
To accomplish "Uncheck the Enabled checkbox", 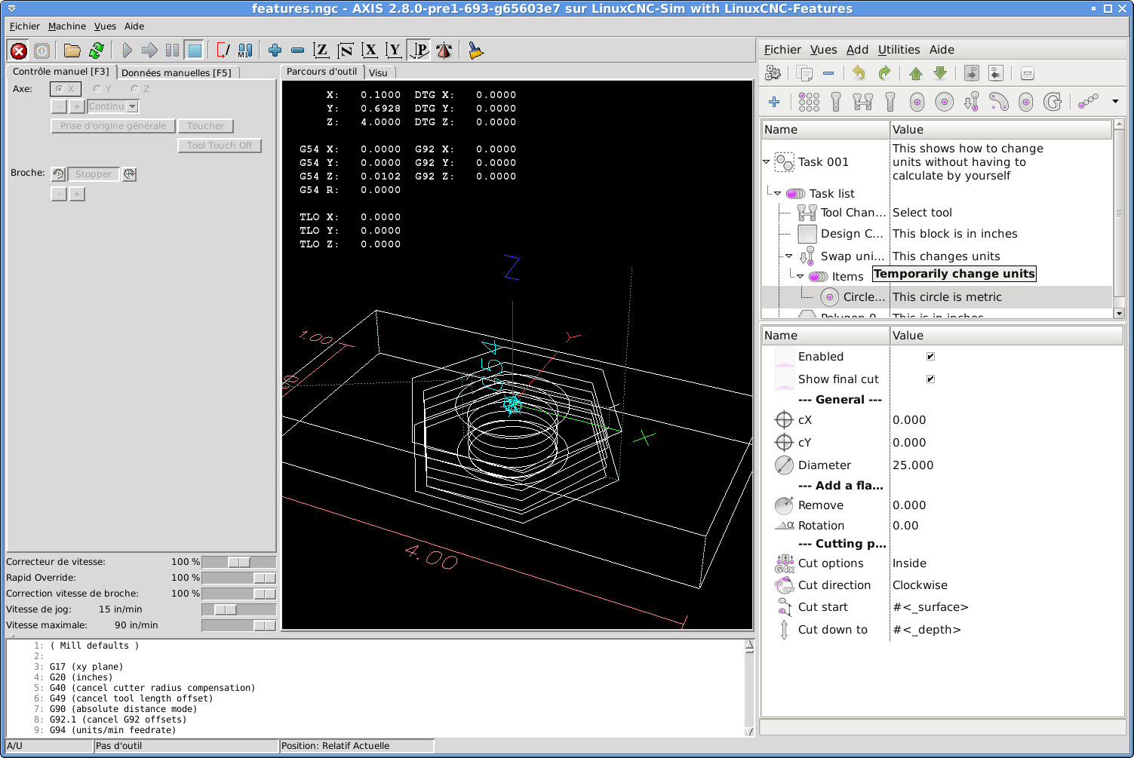I will coord(930,357).
